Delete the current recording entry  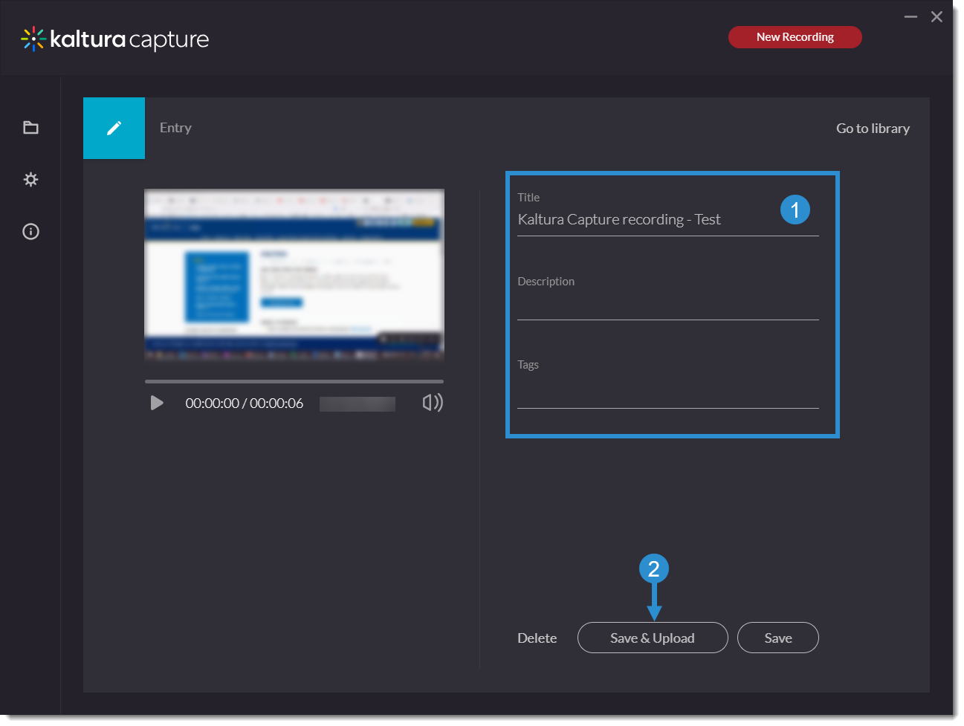click(x=537, y=638)
